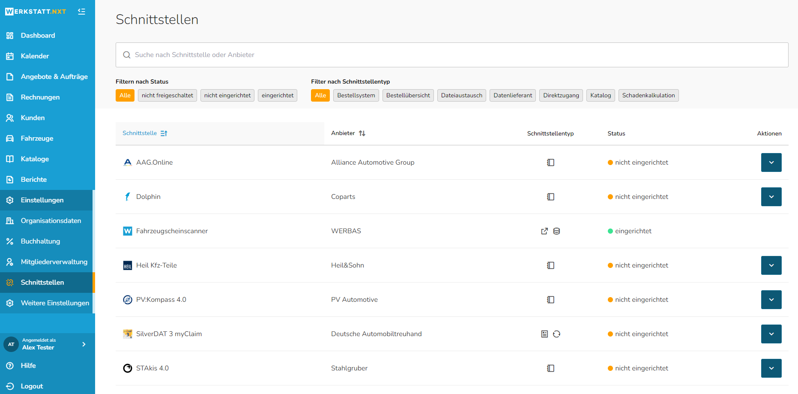
Task: Open actions dropdown for Dolphin
Action: (x=771, y=197)
